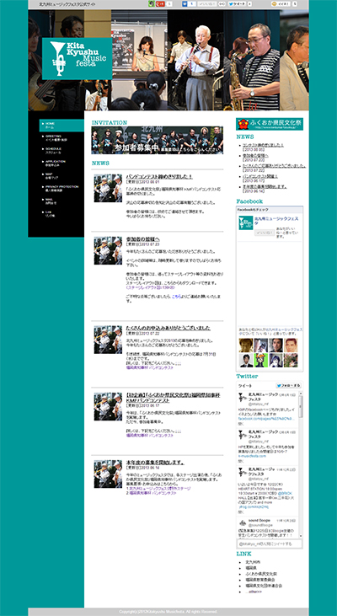This screenshot has height=616, width=337.
Task: Open the first news headline link
Action: tap(159, 177)
